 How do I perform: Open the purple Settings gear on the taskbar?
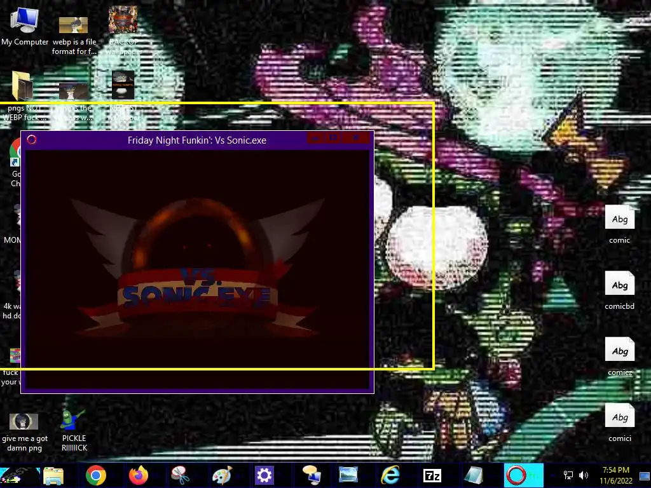pyautogui.click(x=264, y=475)
